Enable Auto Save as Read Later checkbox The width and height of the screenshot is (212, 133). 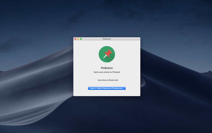point(96,80)
